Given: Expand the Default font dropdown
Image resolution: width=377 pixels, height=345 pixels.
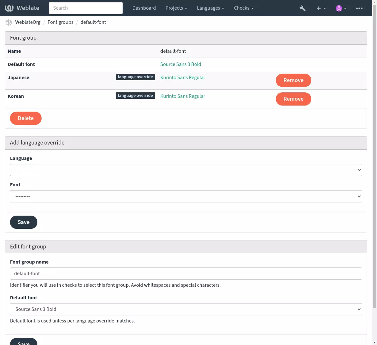Looking at the screenshot, I should tap(186, 309).
